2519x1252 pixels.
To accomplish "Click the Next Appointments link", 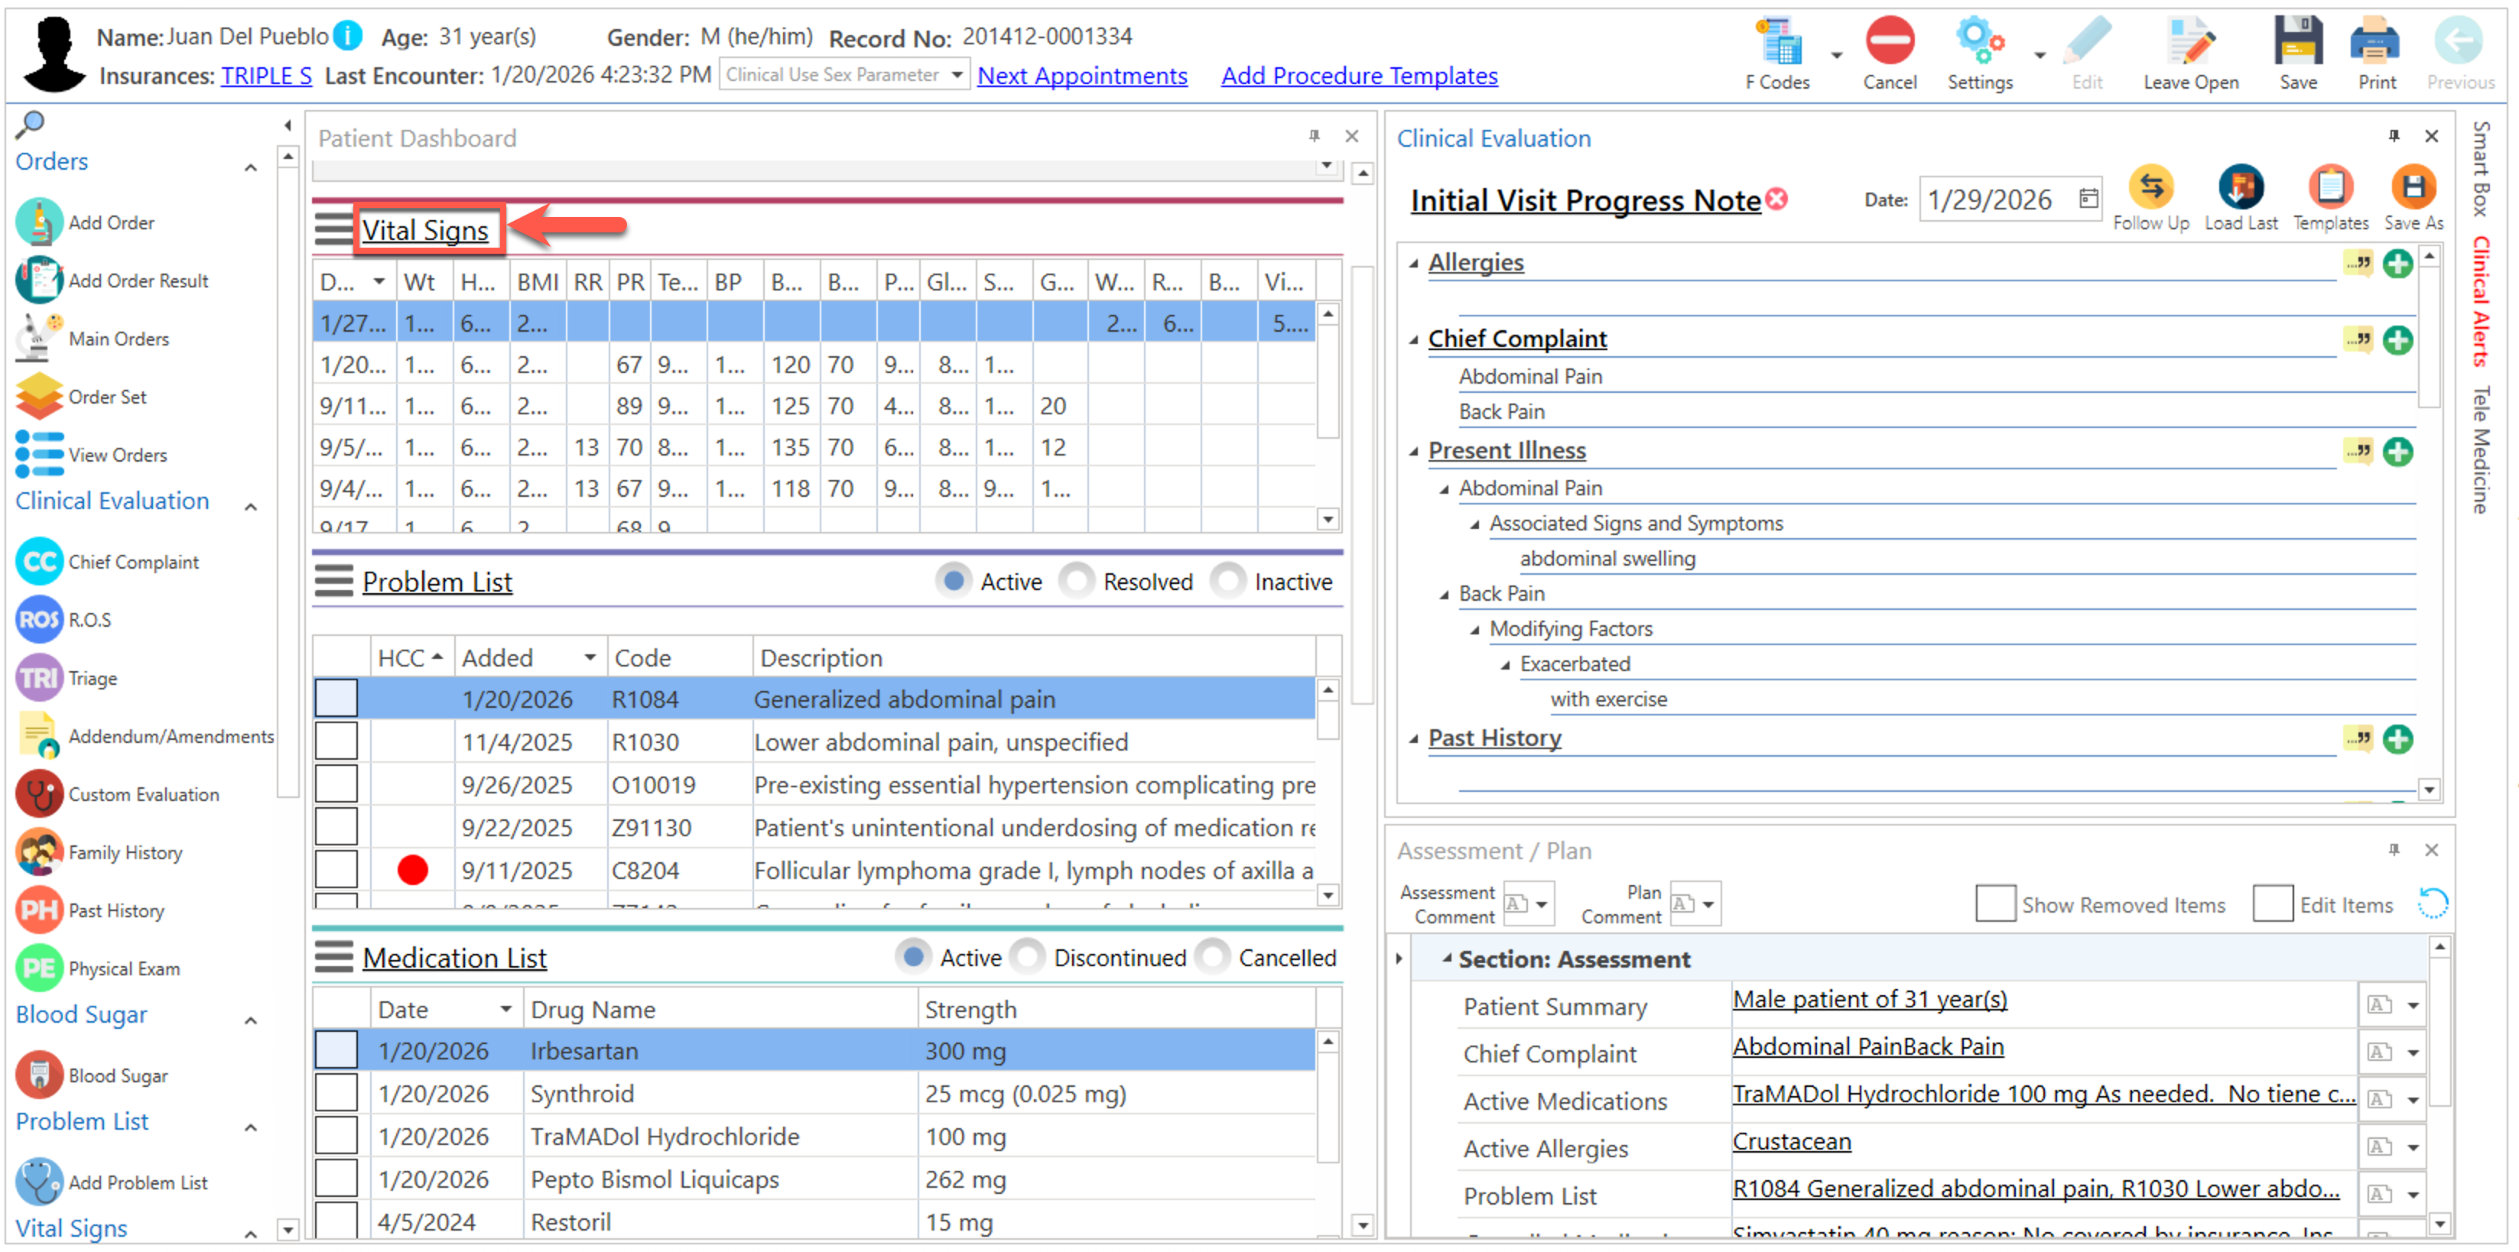I will point(1081,75).
